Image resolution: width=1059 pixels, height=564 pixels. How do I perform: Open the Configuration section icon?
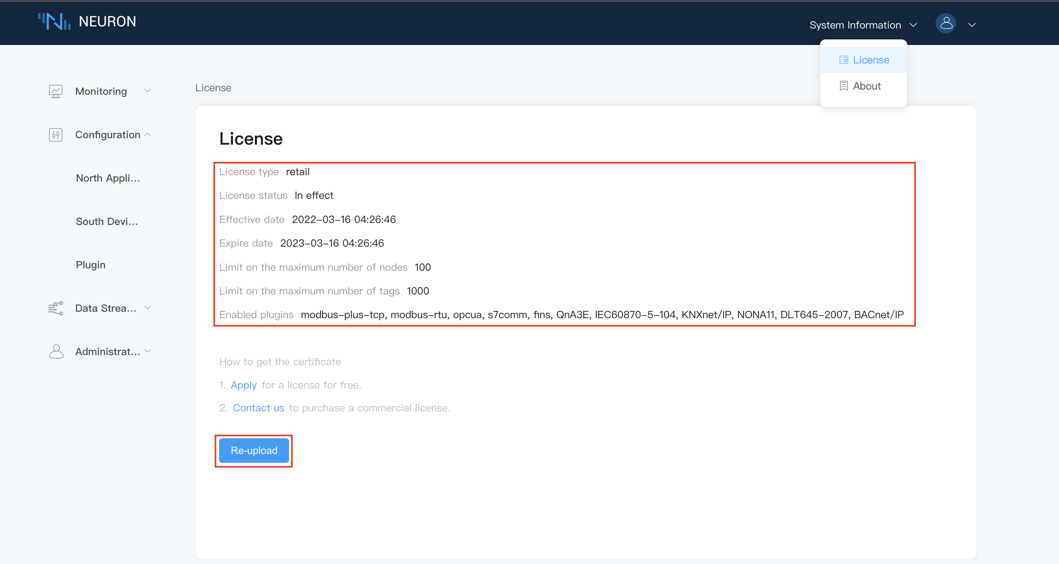click(56, 134)
